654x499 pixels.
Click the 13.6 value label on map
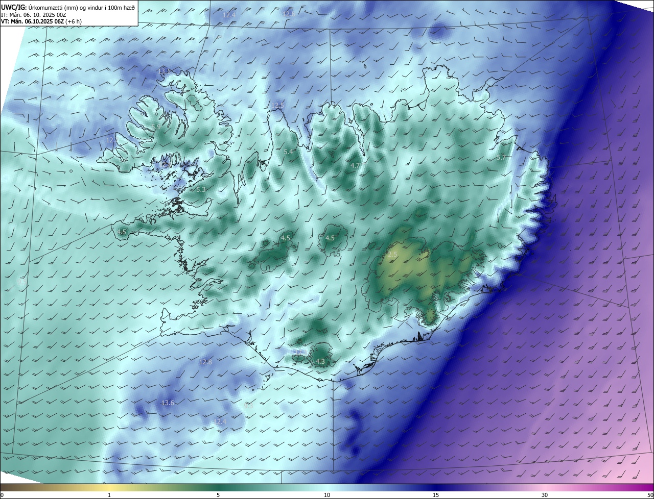pos(168,403)
